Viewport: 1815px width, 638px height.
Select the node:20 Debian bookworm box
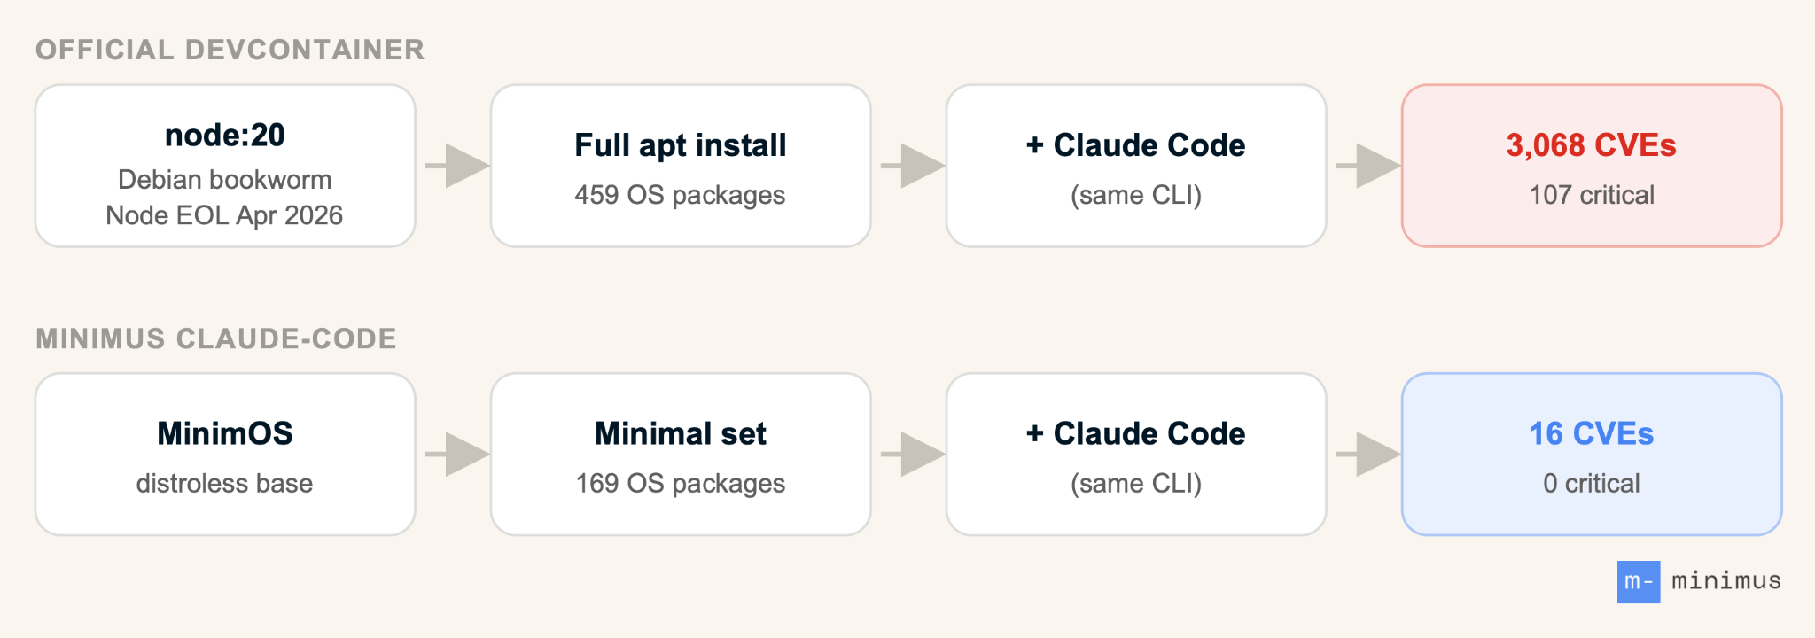(225, 166)
